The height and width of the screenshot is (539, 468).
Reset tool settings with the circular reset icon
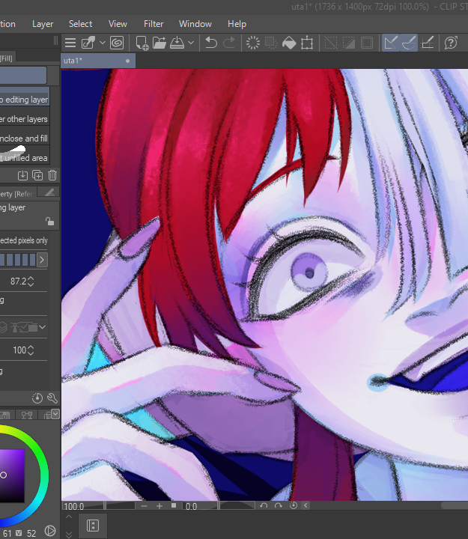click(37, 398)
